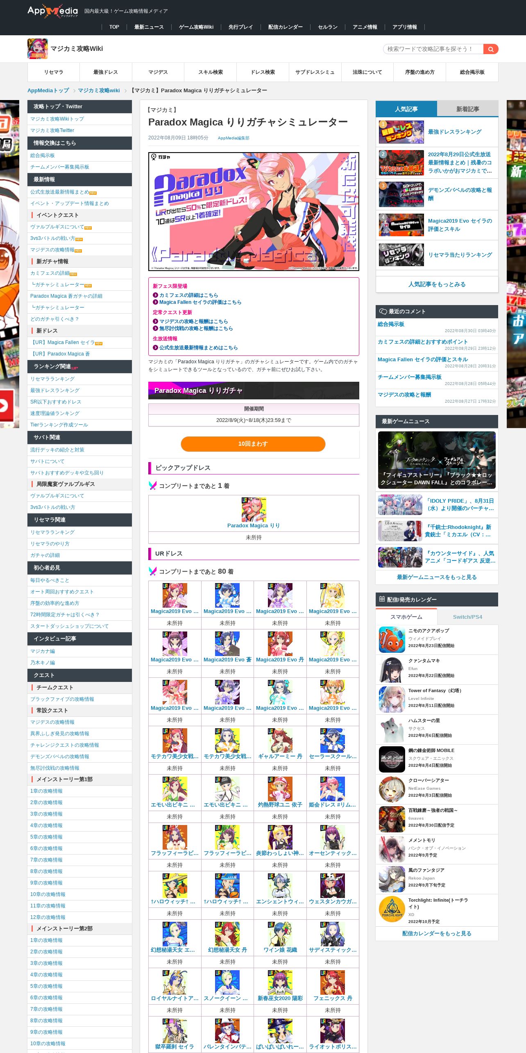Open デモンズバベルの攻略と報酬 article link
Screen dimensions: 526x1053
click(x=460, y=194)
